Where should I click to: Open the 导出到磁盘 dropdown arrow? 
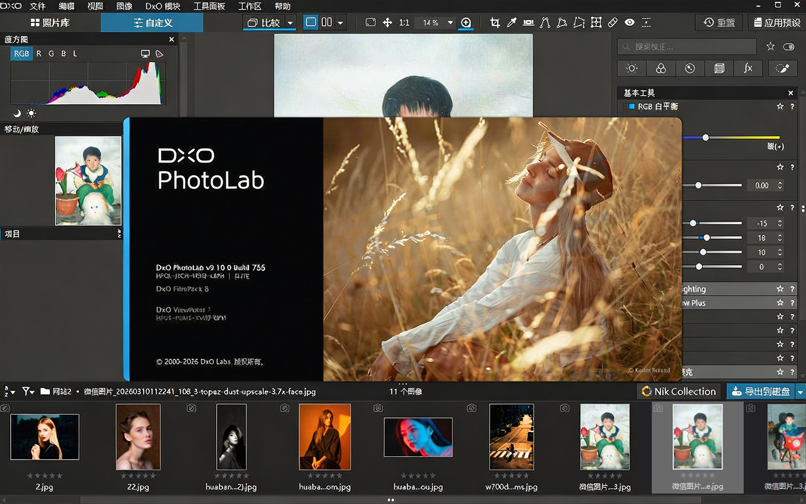pyautogui.click(x=800, y=392)
